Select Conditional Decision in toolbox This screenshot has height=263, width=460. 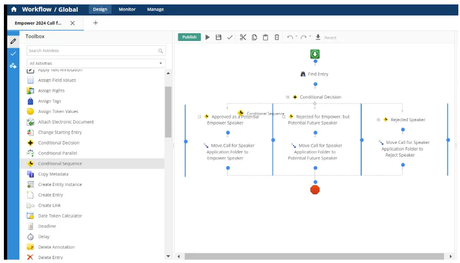pyautogui.click(x=92, y=143)
